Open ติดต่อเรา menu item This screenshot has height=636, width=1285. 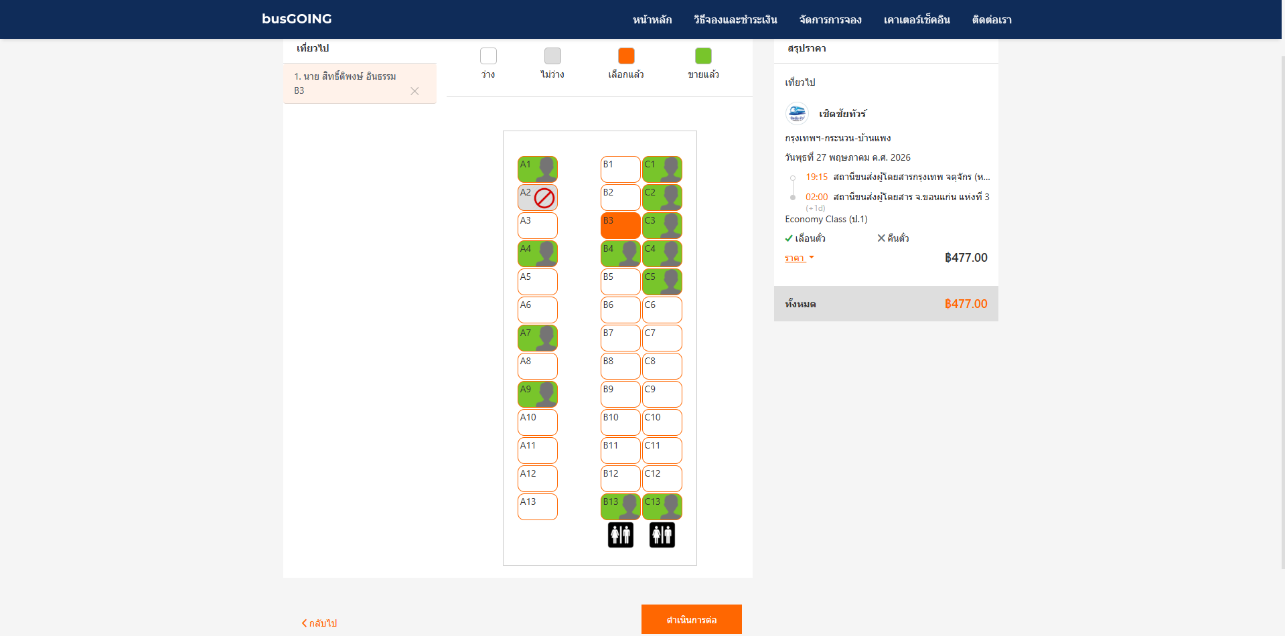[992, 19]
